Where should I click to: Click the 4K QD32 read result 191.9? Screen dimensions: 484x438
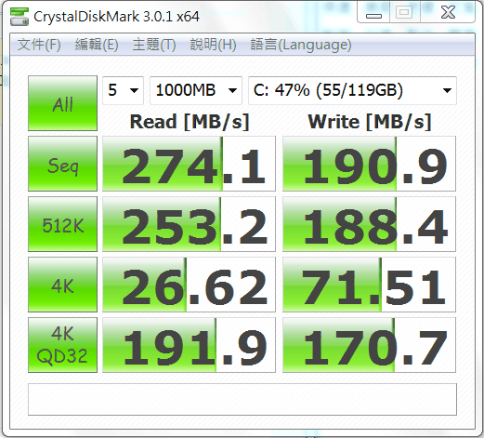(189, 345)
